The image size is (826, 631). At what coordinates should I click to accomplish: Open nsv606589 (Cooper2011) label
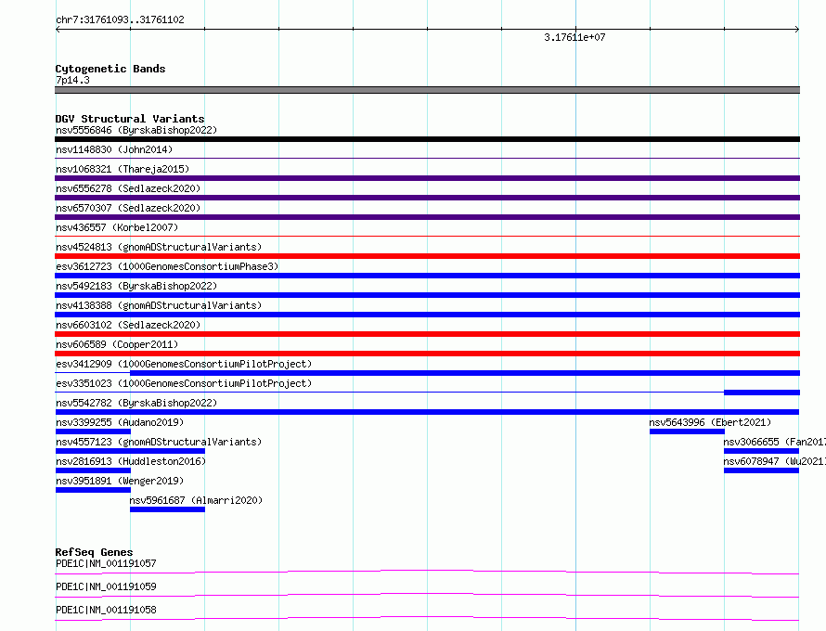[x=117, y=344]
